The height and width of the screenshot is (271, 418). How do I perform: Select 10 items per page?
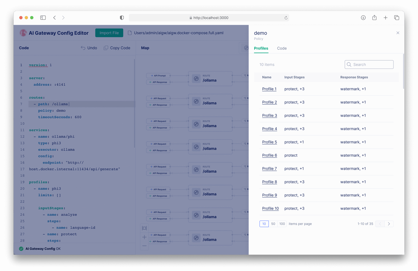click(x=264, y=224)
